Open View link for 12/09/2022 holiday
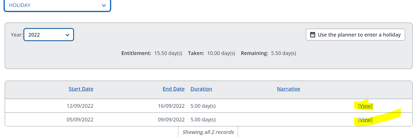Viewport: 414px width, 137px height. coord(365,106)
